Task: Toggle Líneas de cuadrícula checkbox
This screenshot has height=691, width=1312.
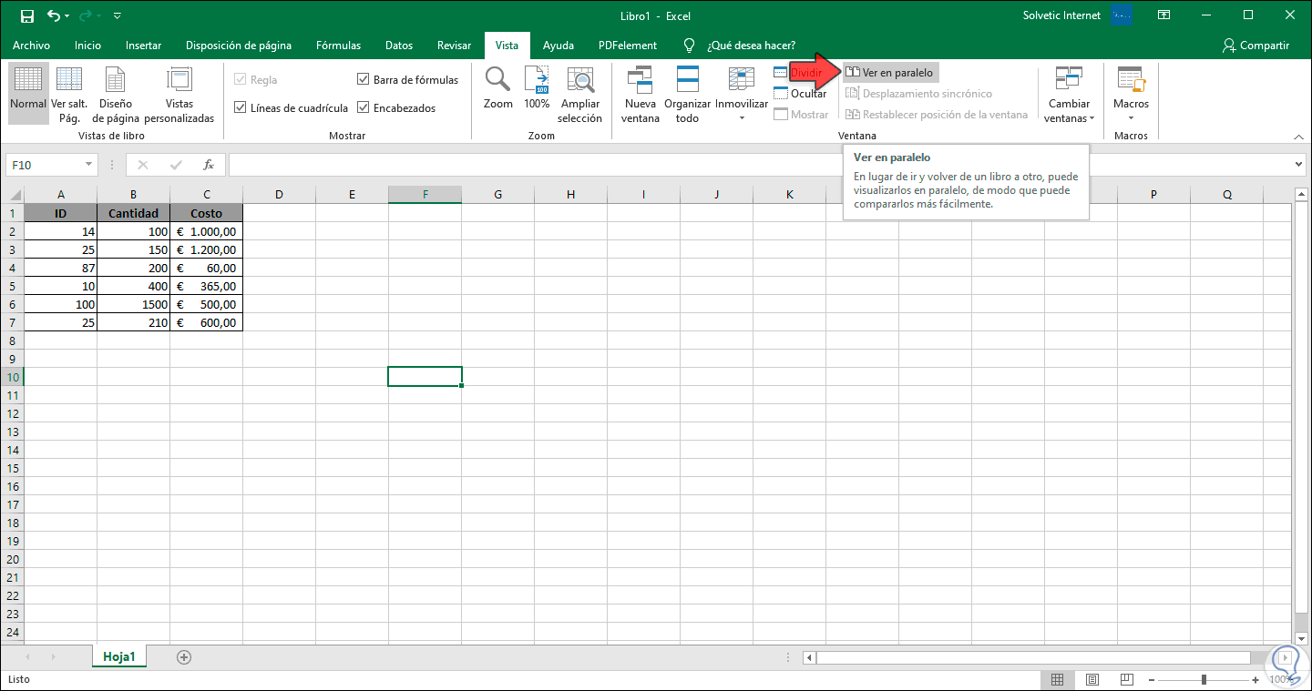Action: 241,107
